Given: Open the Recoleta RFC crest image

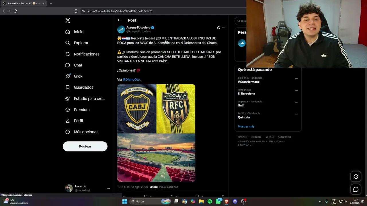Looking at the screenshot, I should click(x=176, y=109).
